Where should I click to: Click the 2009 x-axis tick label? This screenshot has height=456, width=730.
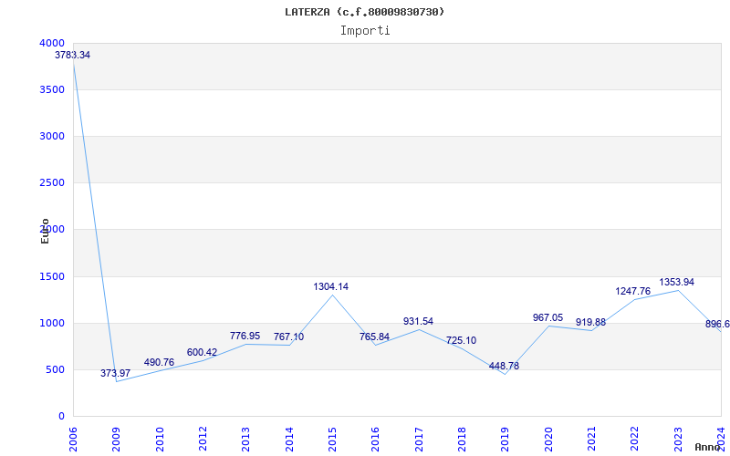coord(116,440)
